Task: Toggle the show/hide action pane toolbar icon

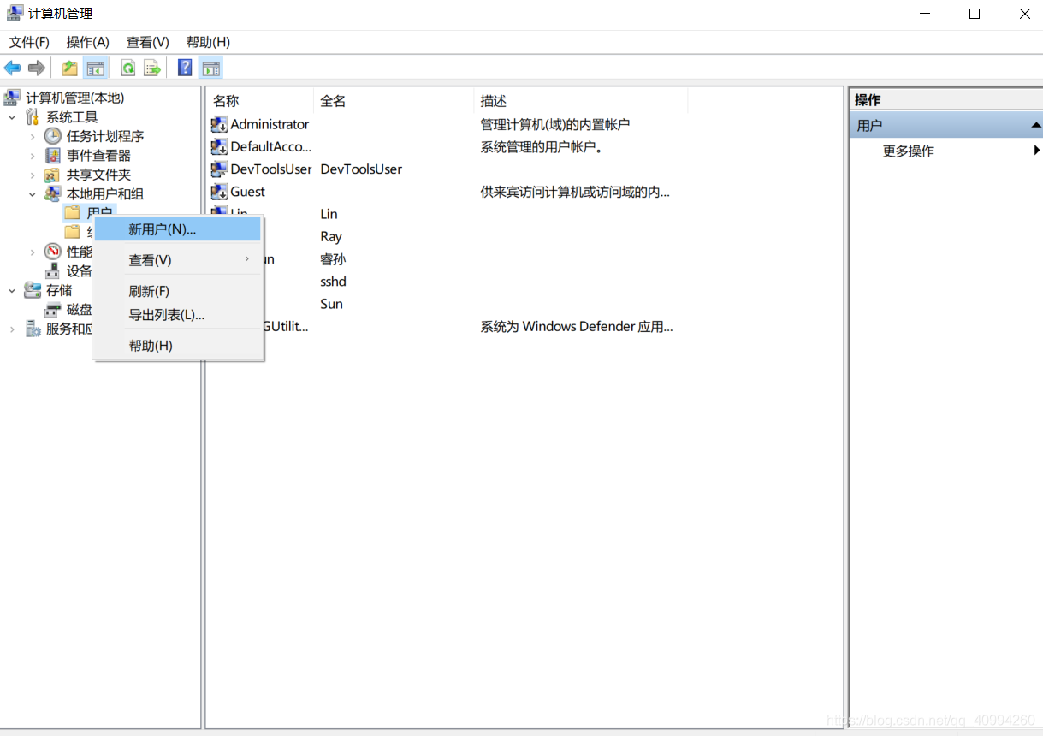Action: point(210,68)
